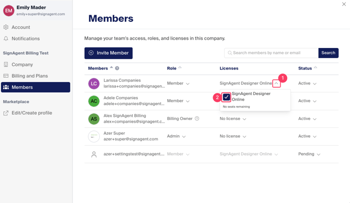This screenshot has width=350, height=203.
Task: Click 'No seats remaining' text
Action: pyautogui.click(x=236, y=106)
